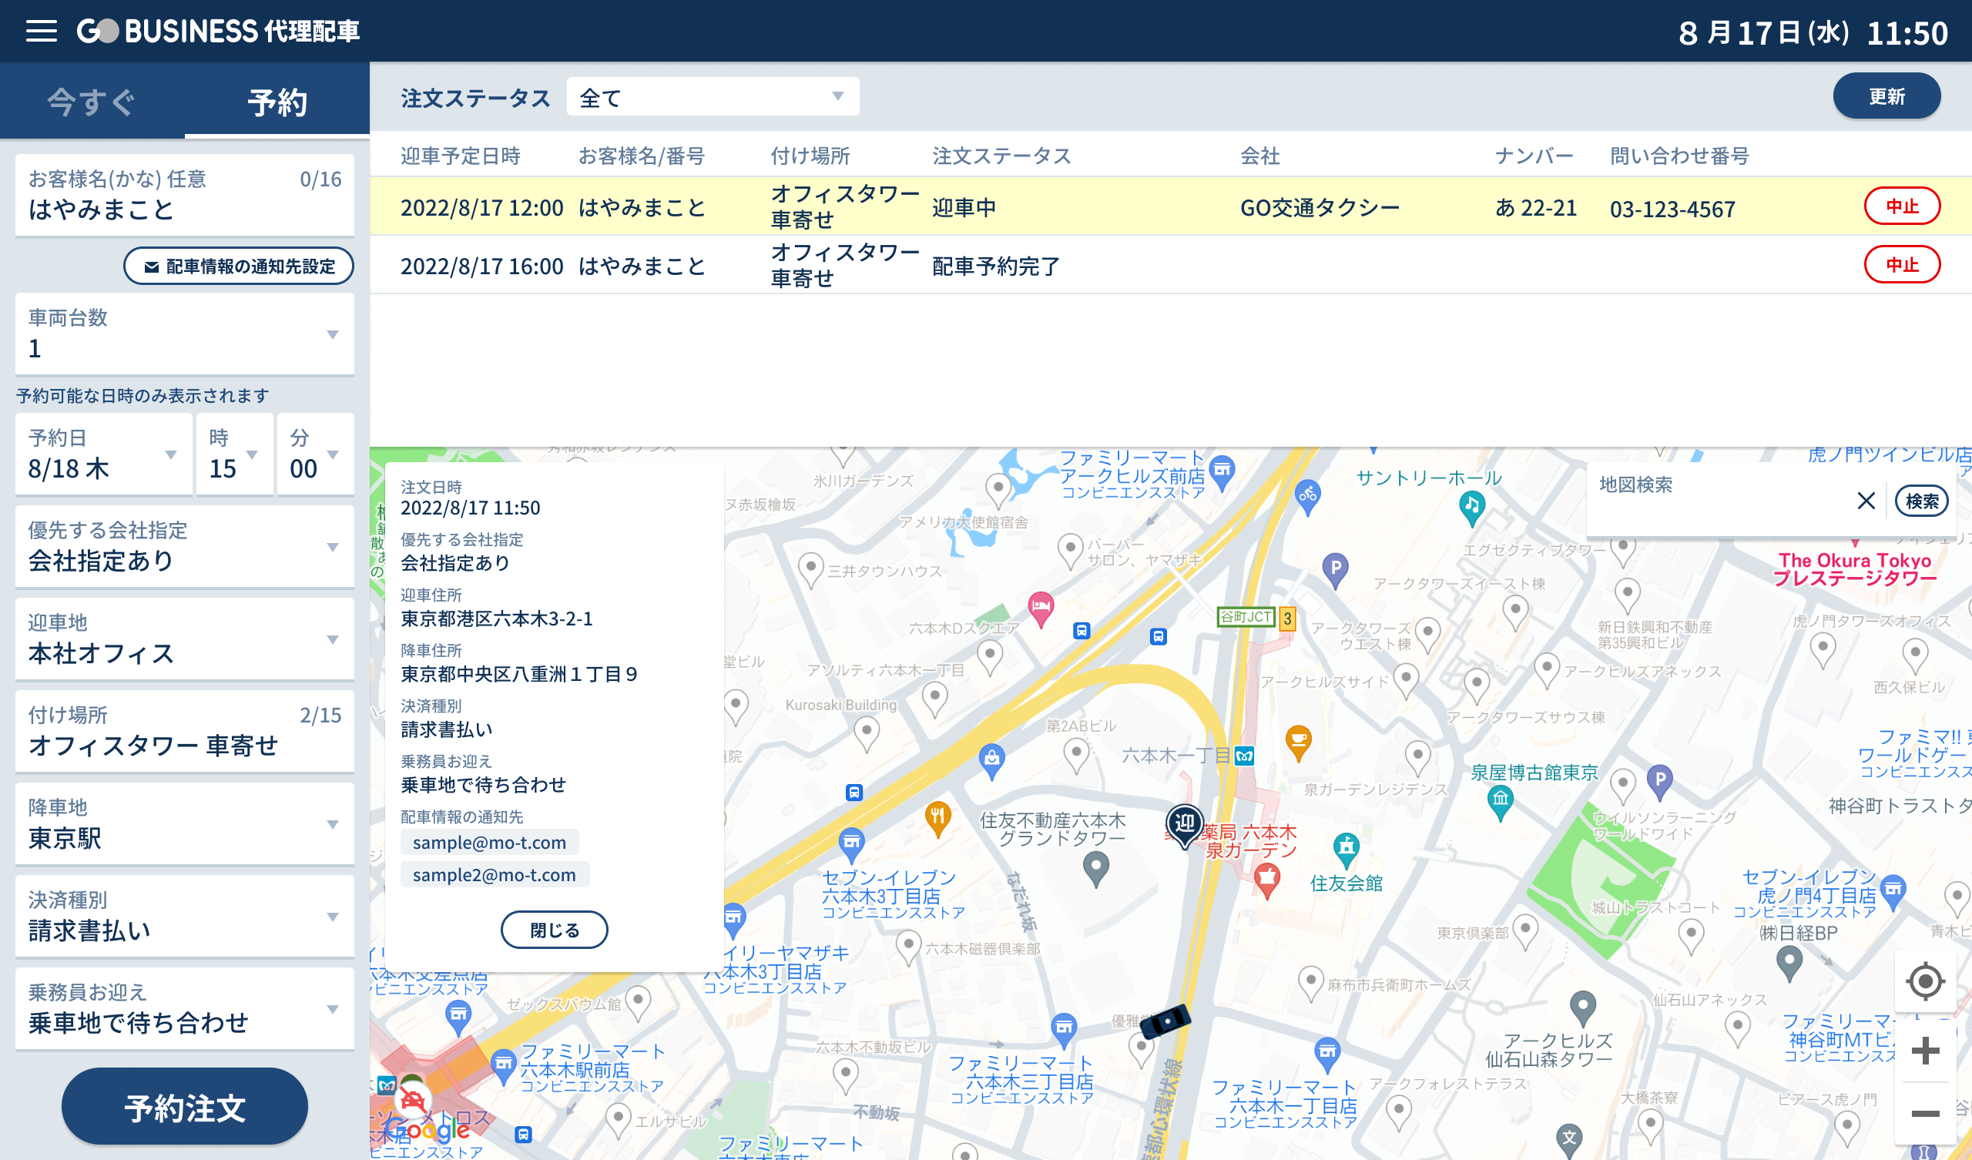Click the 迎 pickup pin marker
This screenshot has width=1972, height=1160.
click(x=1185, y=823)
